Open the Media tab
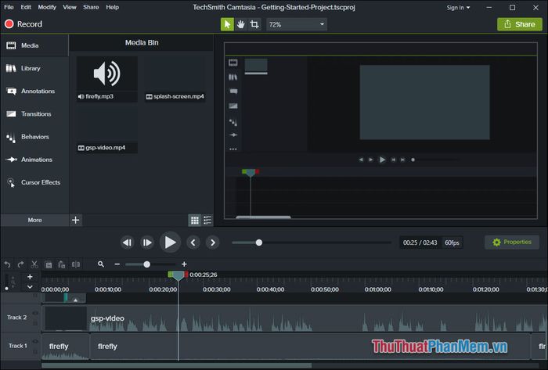This screenshot has width=548, height=370. click(34, 45)
